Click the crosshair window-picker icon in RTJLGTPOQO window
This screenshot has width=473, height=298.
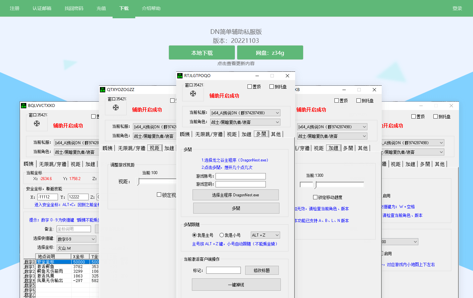(193, 94)
